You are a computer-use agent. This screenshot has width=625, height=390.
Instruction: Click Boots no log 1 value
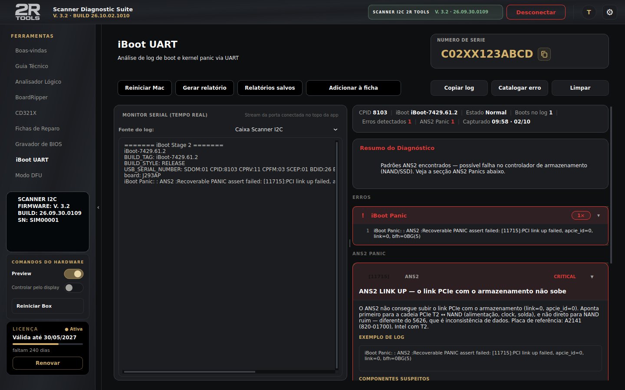[534, 113]
